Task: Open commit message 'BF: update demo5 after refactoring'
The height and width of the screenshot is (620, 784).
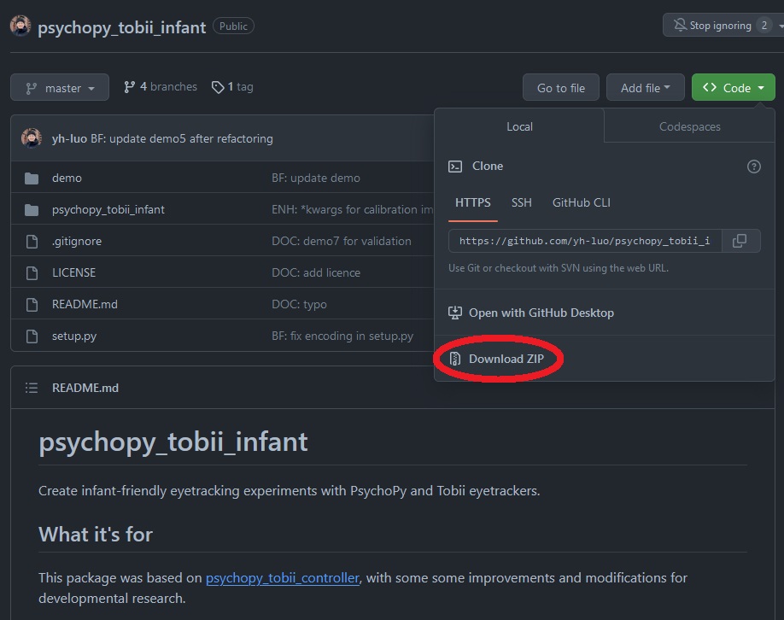Action: click(182, 138)
